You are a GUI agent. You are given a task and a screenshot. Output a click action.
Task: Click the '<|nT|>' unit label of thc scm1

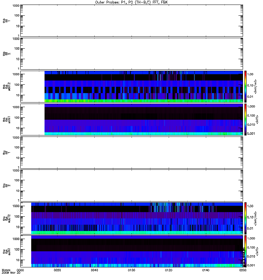click(257, 251)
